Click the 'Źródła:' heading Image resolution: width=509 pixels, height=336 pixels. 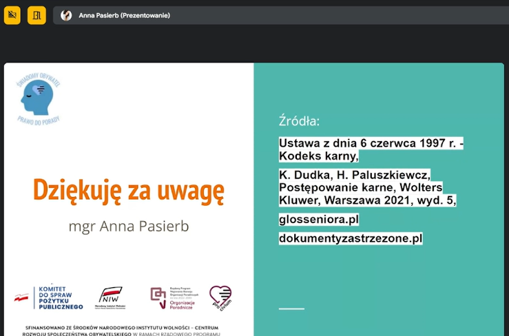[299, 122]
